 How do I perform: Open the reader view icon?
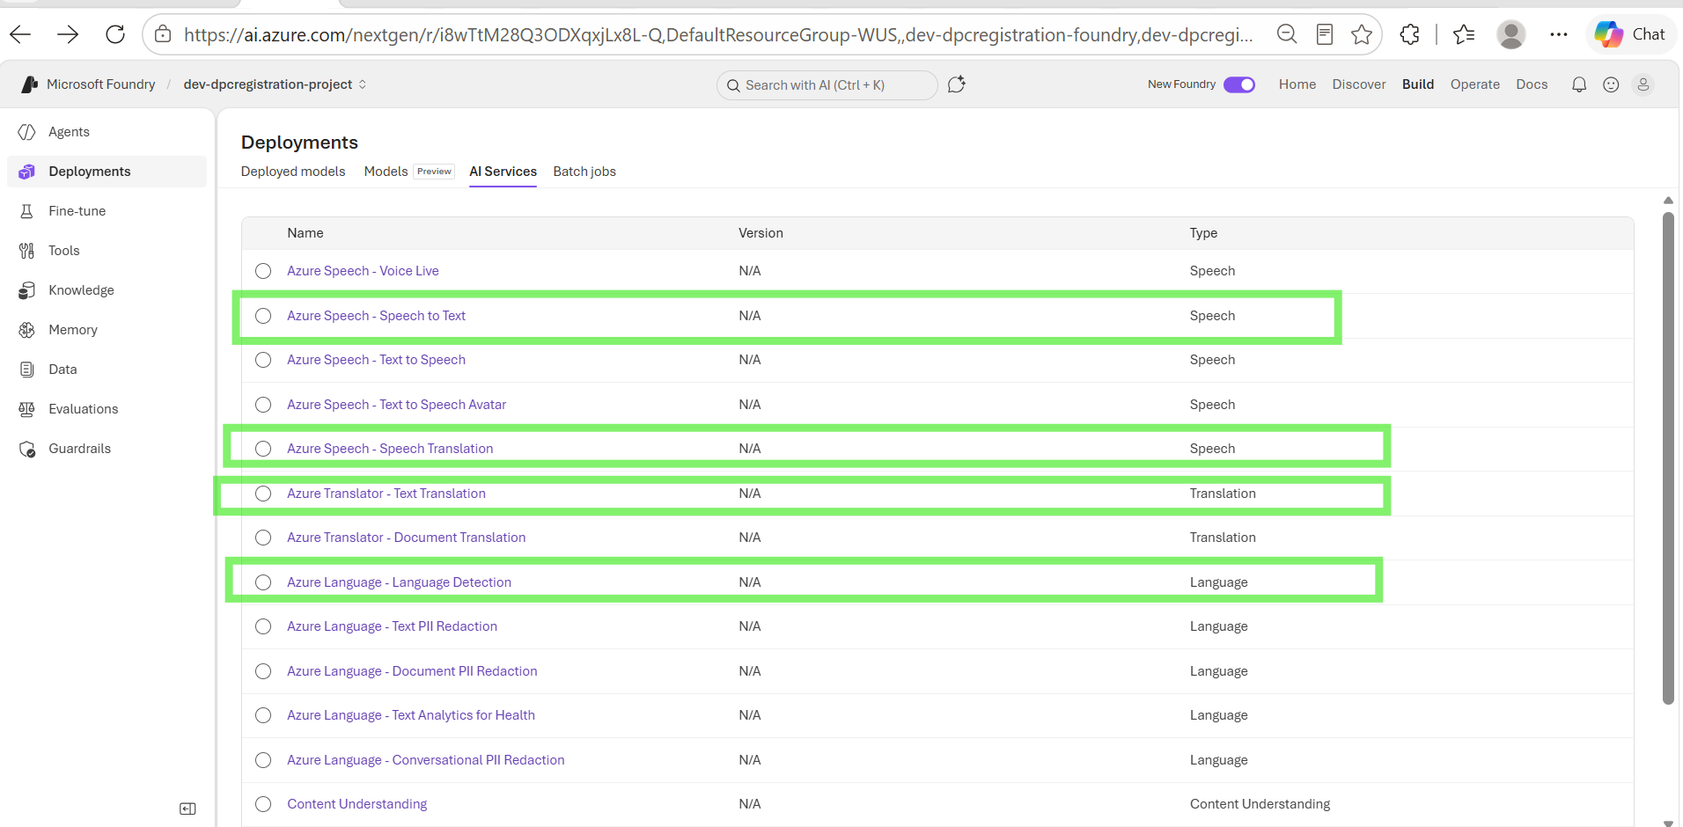tap(1325, 34)
